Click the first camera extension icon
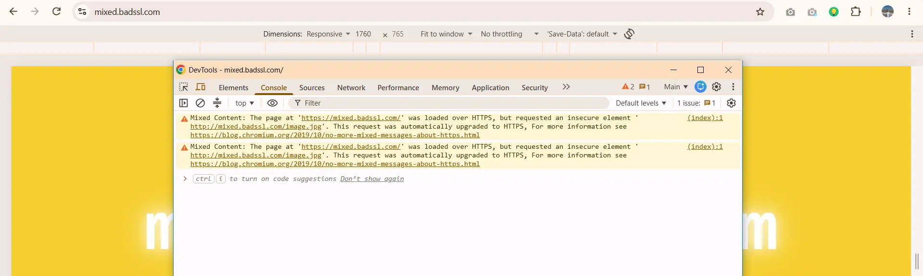 pos(790,12)
